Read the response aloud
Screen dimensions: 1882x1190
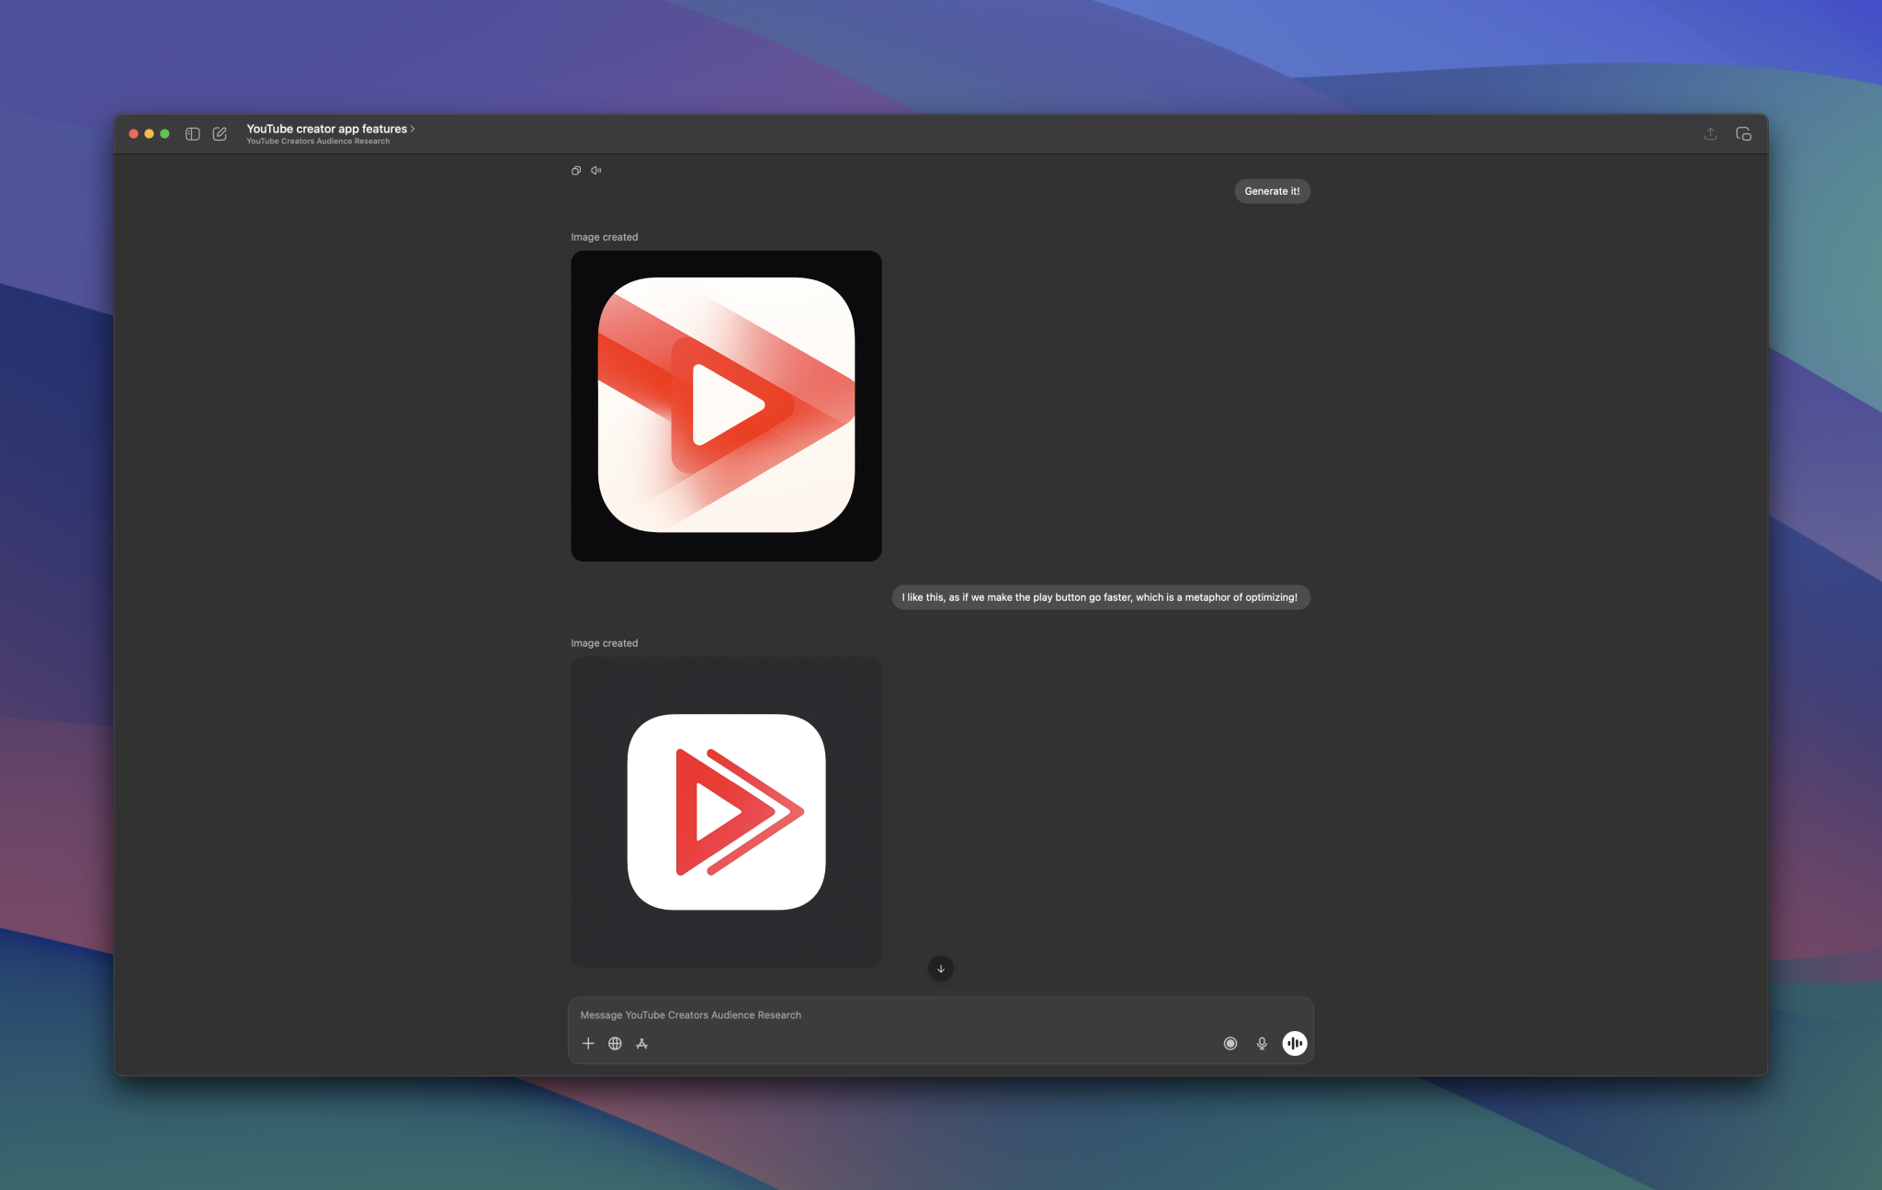(595, 170)
